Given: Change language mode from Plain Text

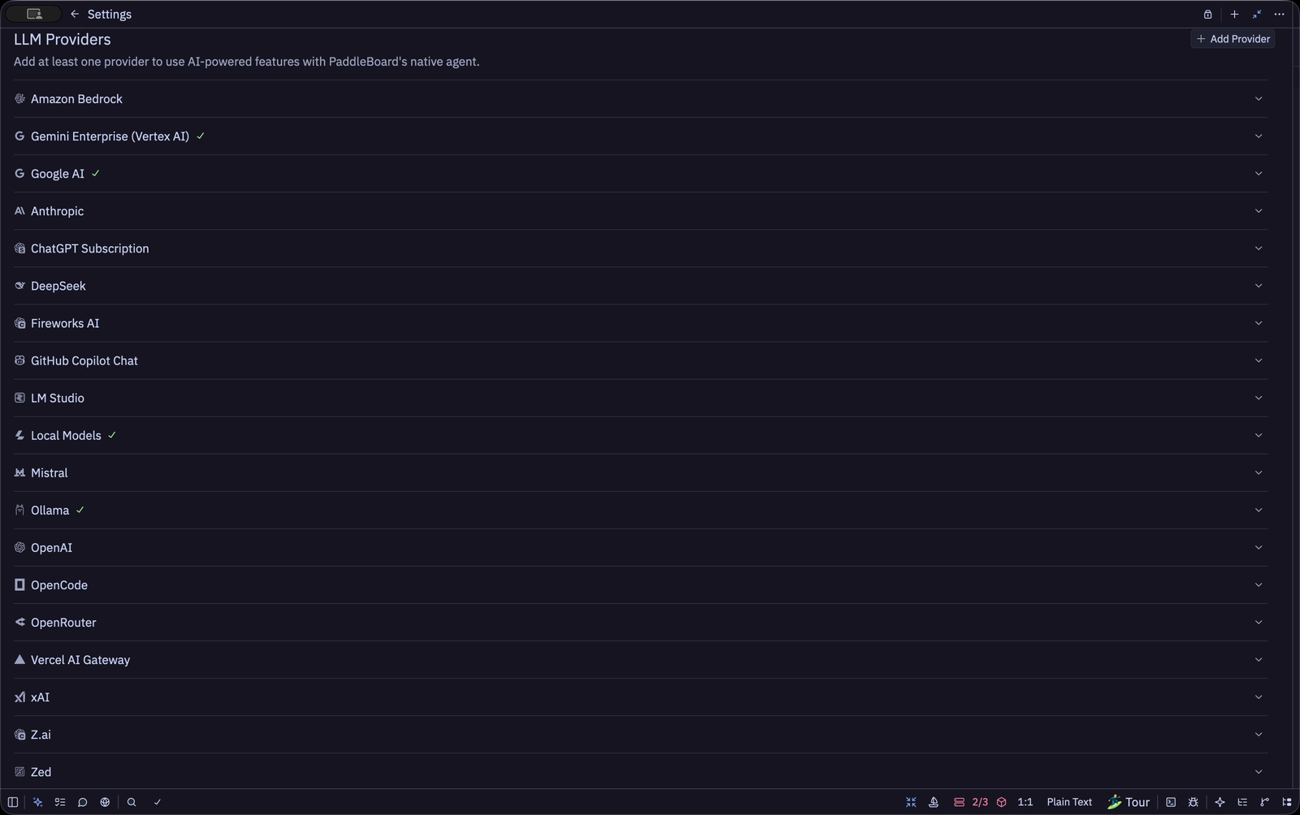Looking at the screenshot, I should pos(1069,802).
